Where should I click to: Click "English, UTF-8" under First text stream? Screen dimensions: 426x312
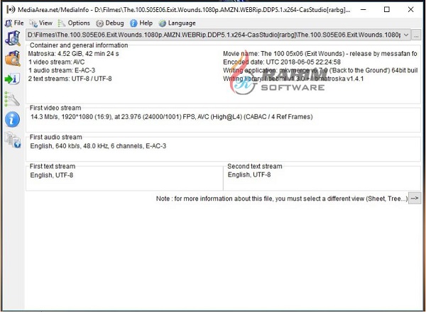point(52,175)
